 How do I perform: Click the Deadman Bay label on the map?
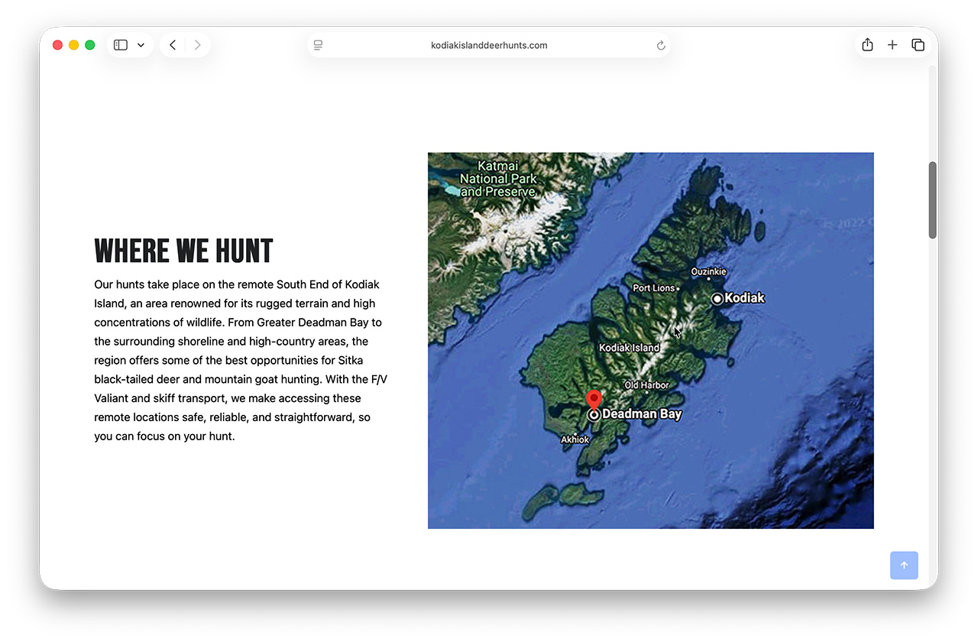tap(641, 414)
